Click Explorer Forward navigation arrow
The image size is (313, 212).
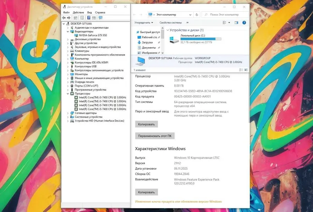click(x=141, y=14)
